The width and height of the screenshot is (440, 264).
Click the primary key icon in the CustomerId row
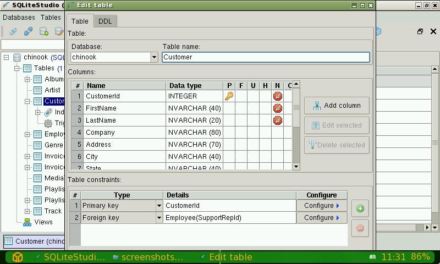229,96
